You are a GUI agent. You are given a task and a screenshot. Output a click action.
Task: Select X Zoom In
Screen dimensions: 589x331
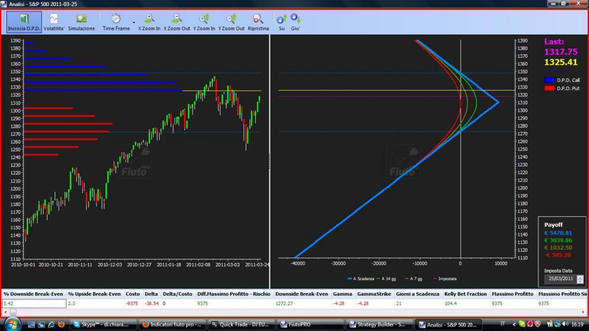150,22
